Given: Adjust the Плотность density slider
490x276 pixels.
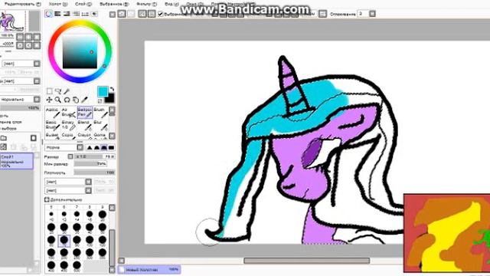Looking at the screenshot, I should click(94, 172).
